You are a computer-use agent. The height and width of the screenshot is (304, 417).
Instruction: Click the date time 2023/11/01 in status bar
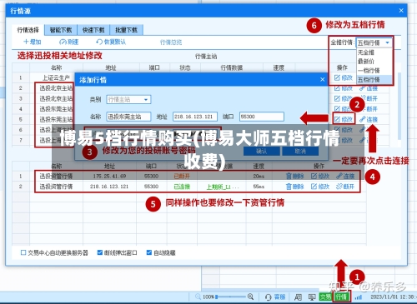click(393, 297)
